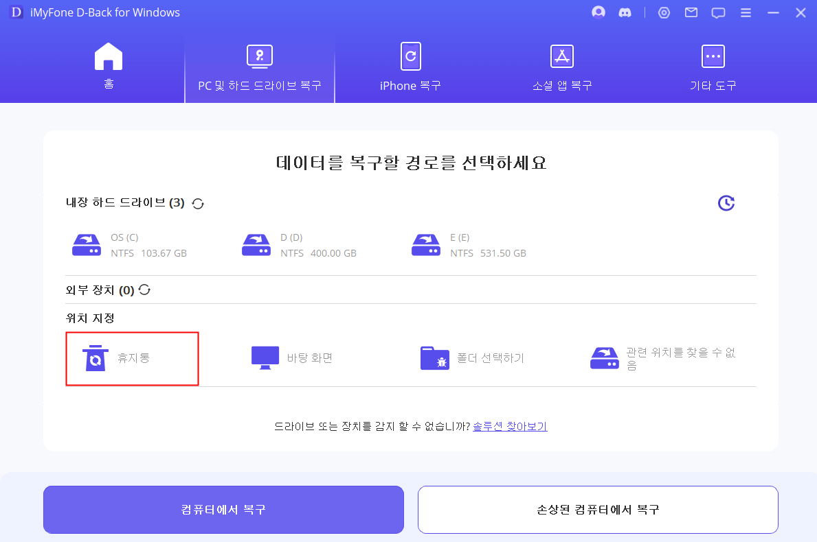Viewport: 817px width, 542px height.
Task: Click the 휴지통 label text
Action: pyautogui.click(x=133, y=358)
